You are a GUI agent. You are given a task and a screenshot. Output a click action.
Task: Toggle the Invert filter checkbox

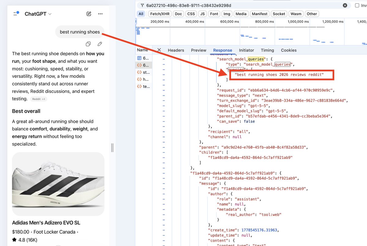coord(357,5)
